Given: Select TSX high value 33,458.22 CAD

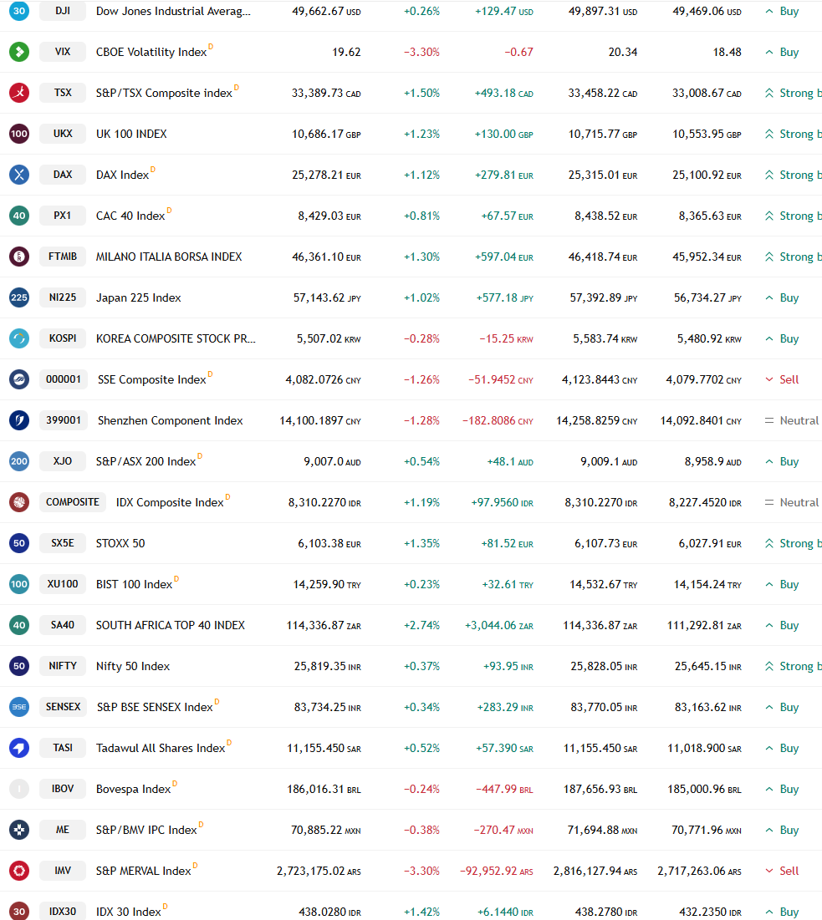Looking at the screenshot, I should (x=602, y=94).
